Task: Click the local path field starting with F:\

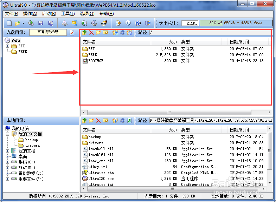Action: coord(211,121)
